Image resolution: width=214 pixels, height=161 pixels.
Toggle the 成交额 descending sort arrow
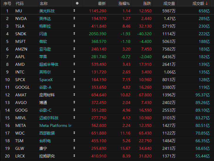coord(207,4)
